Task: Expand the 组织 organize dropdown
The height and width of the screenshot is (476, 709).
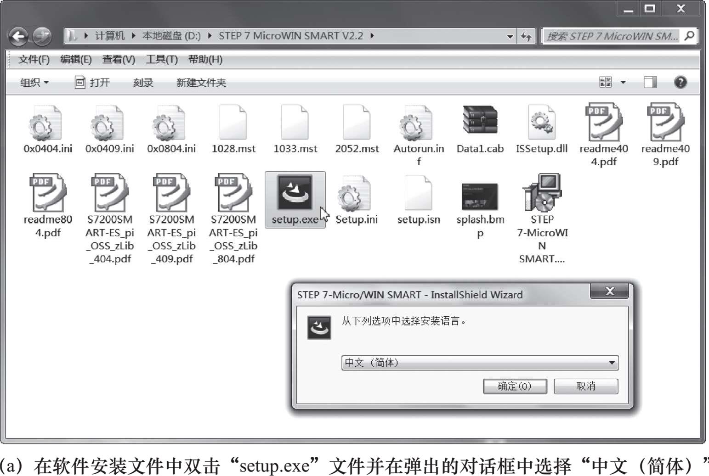Action: tap(34, 83)
